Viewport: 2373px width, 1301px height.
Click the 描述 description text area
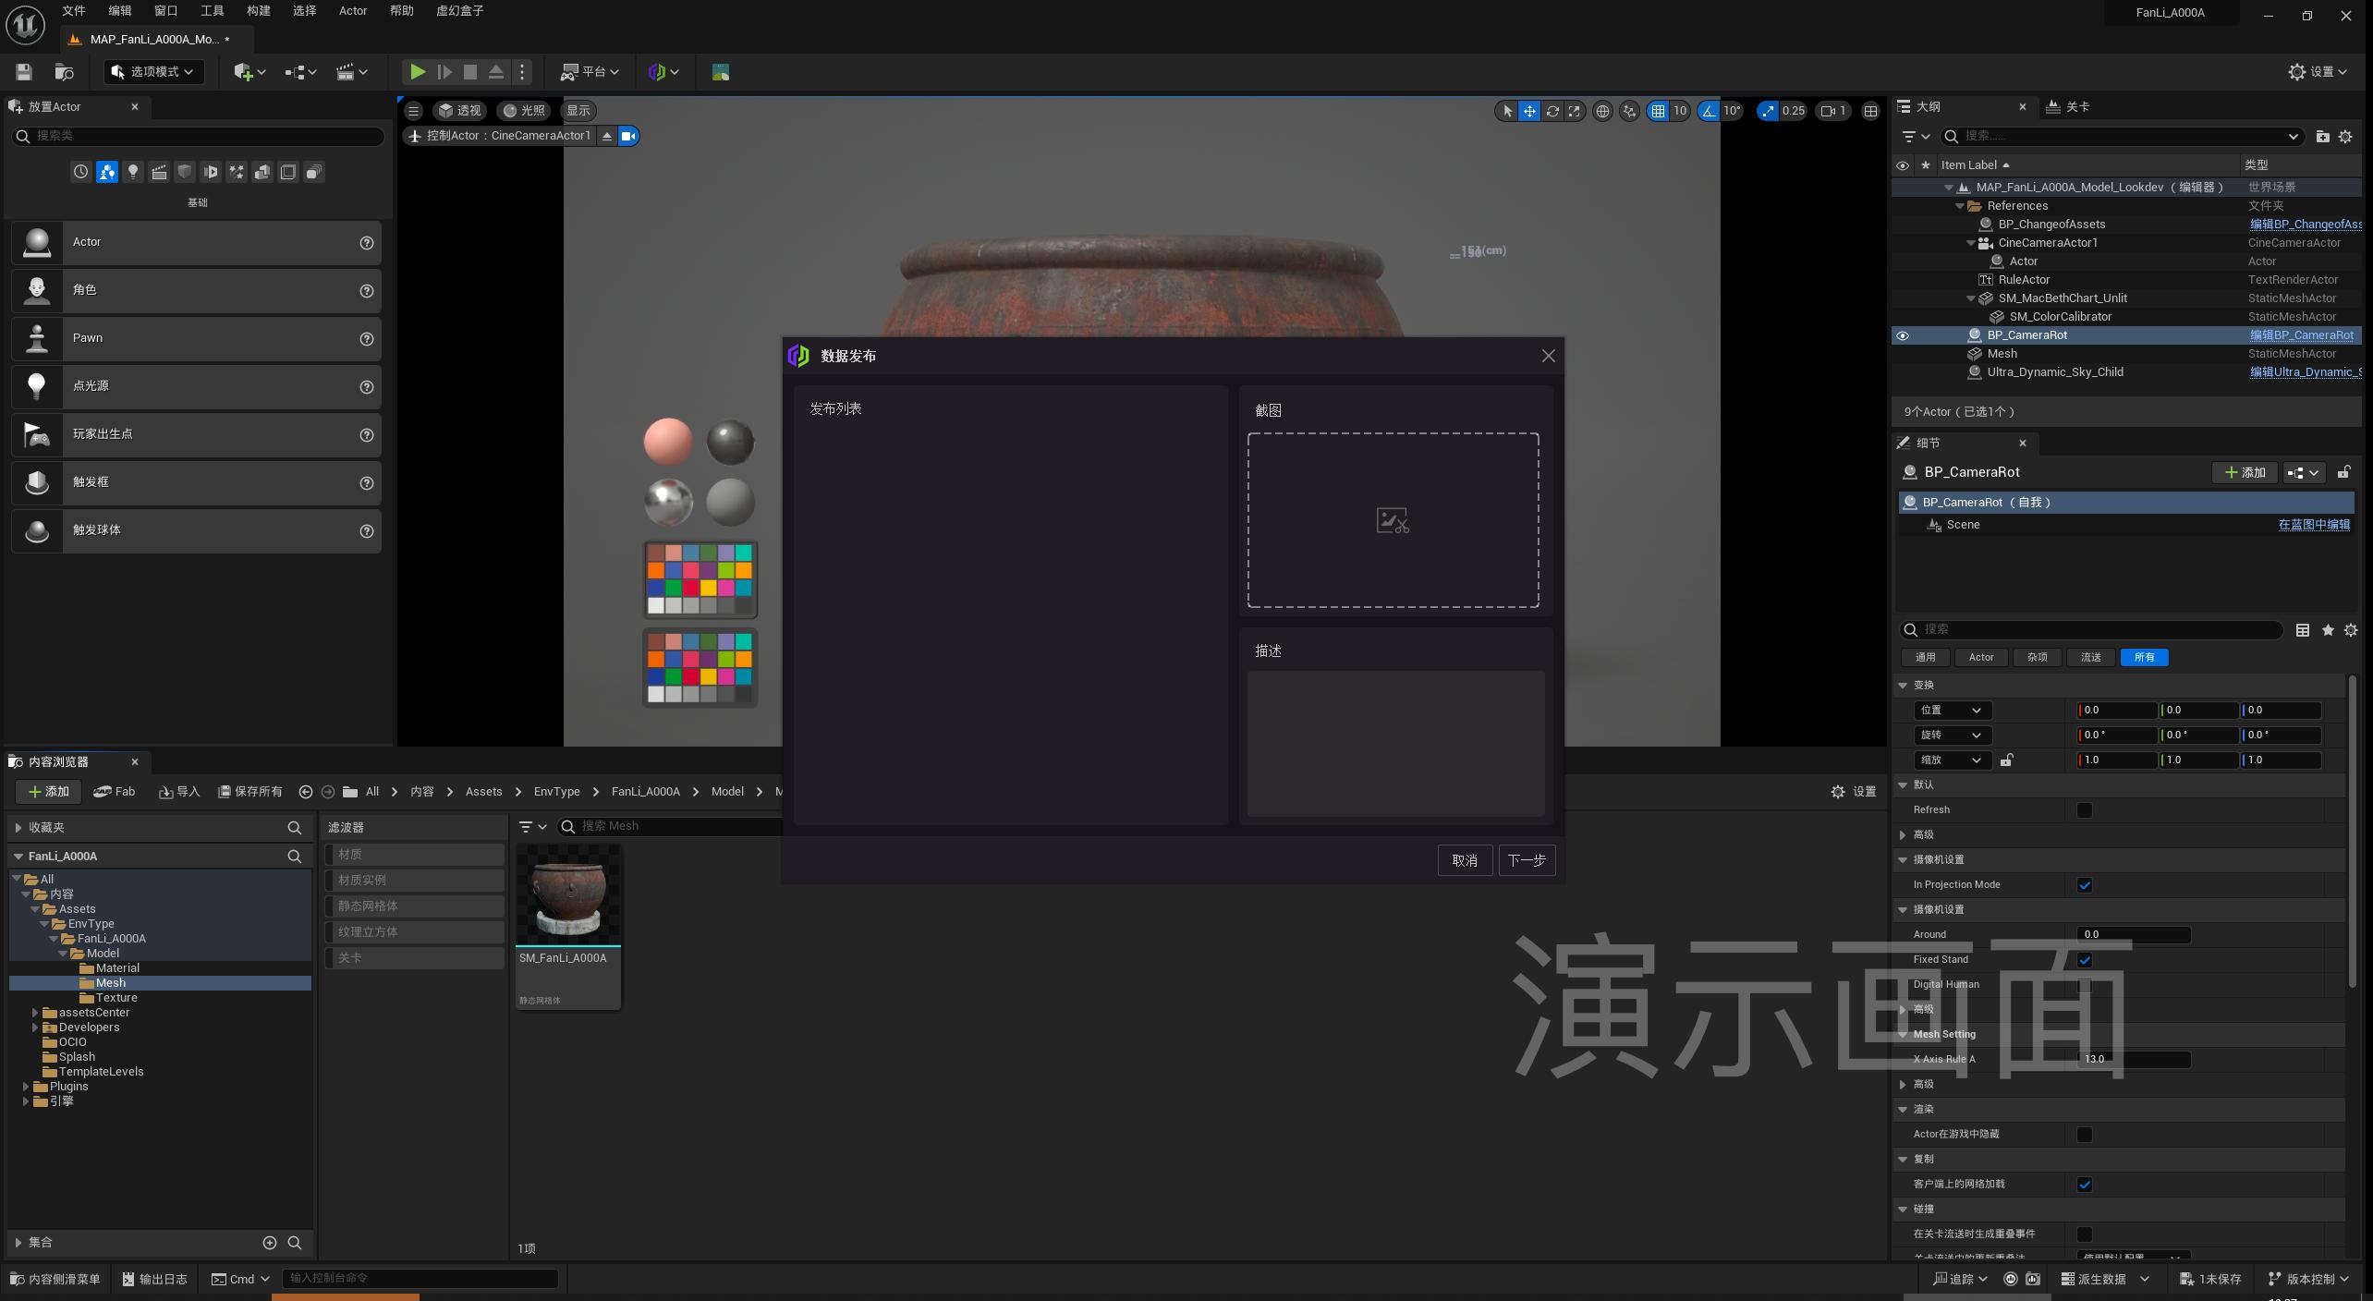click(1395, 744)
